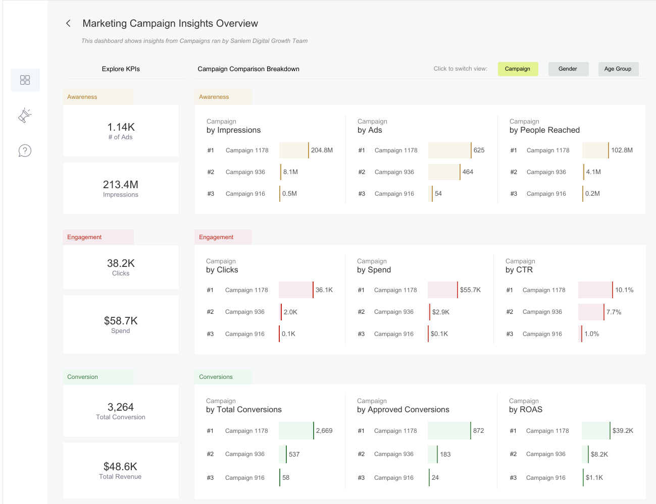Open the dashboard grid icon in sidebar
Screen dimensions: 656x504
click(25, 80)
